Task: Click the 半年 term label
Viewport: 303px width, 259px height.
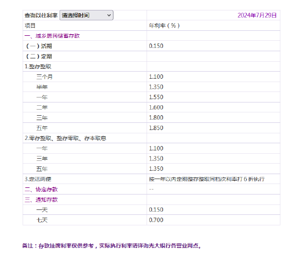Action: (42, 87)
